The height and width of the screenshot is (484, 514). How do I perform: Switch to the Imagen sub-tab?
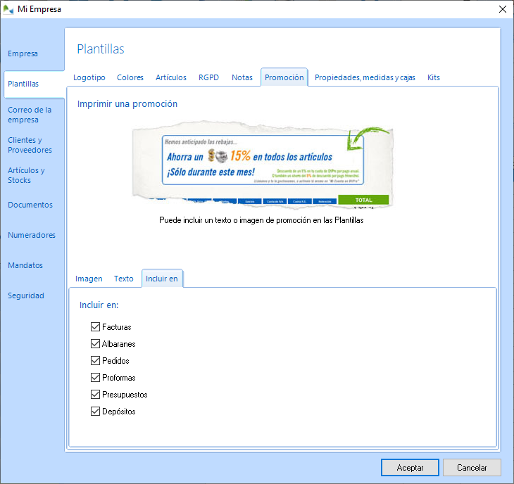point(89,279)
